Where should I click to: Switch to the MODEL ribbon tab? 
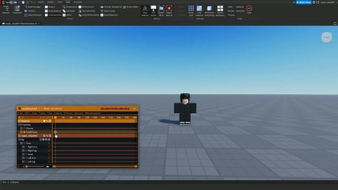click(x=51, y=2)
